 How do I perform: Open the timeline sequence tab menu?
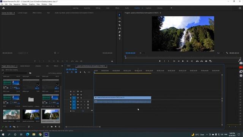107,66
